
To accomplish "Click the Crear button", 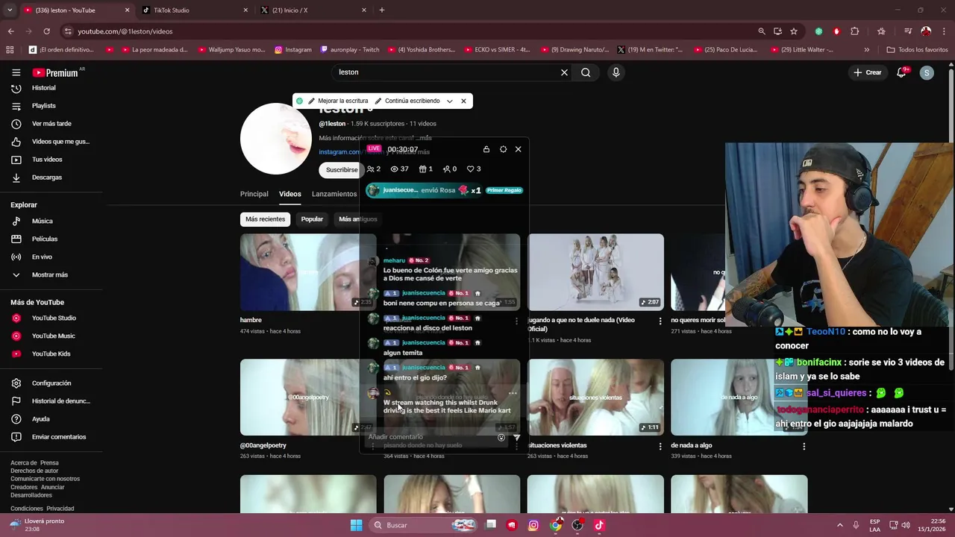I will click(x=868, y=72).
